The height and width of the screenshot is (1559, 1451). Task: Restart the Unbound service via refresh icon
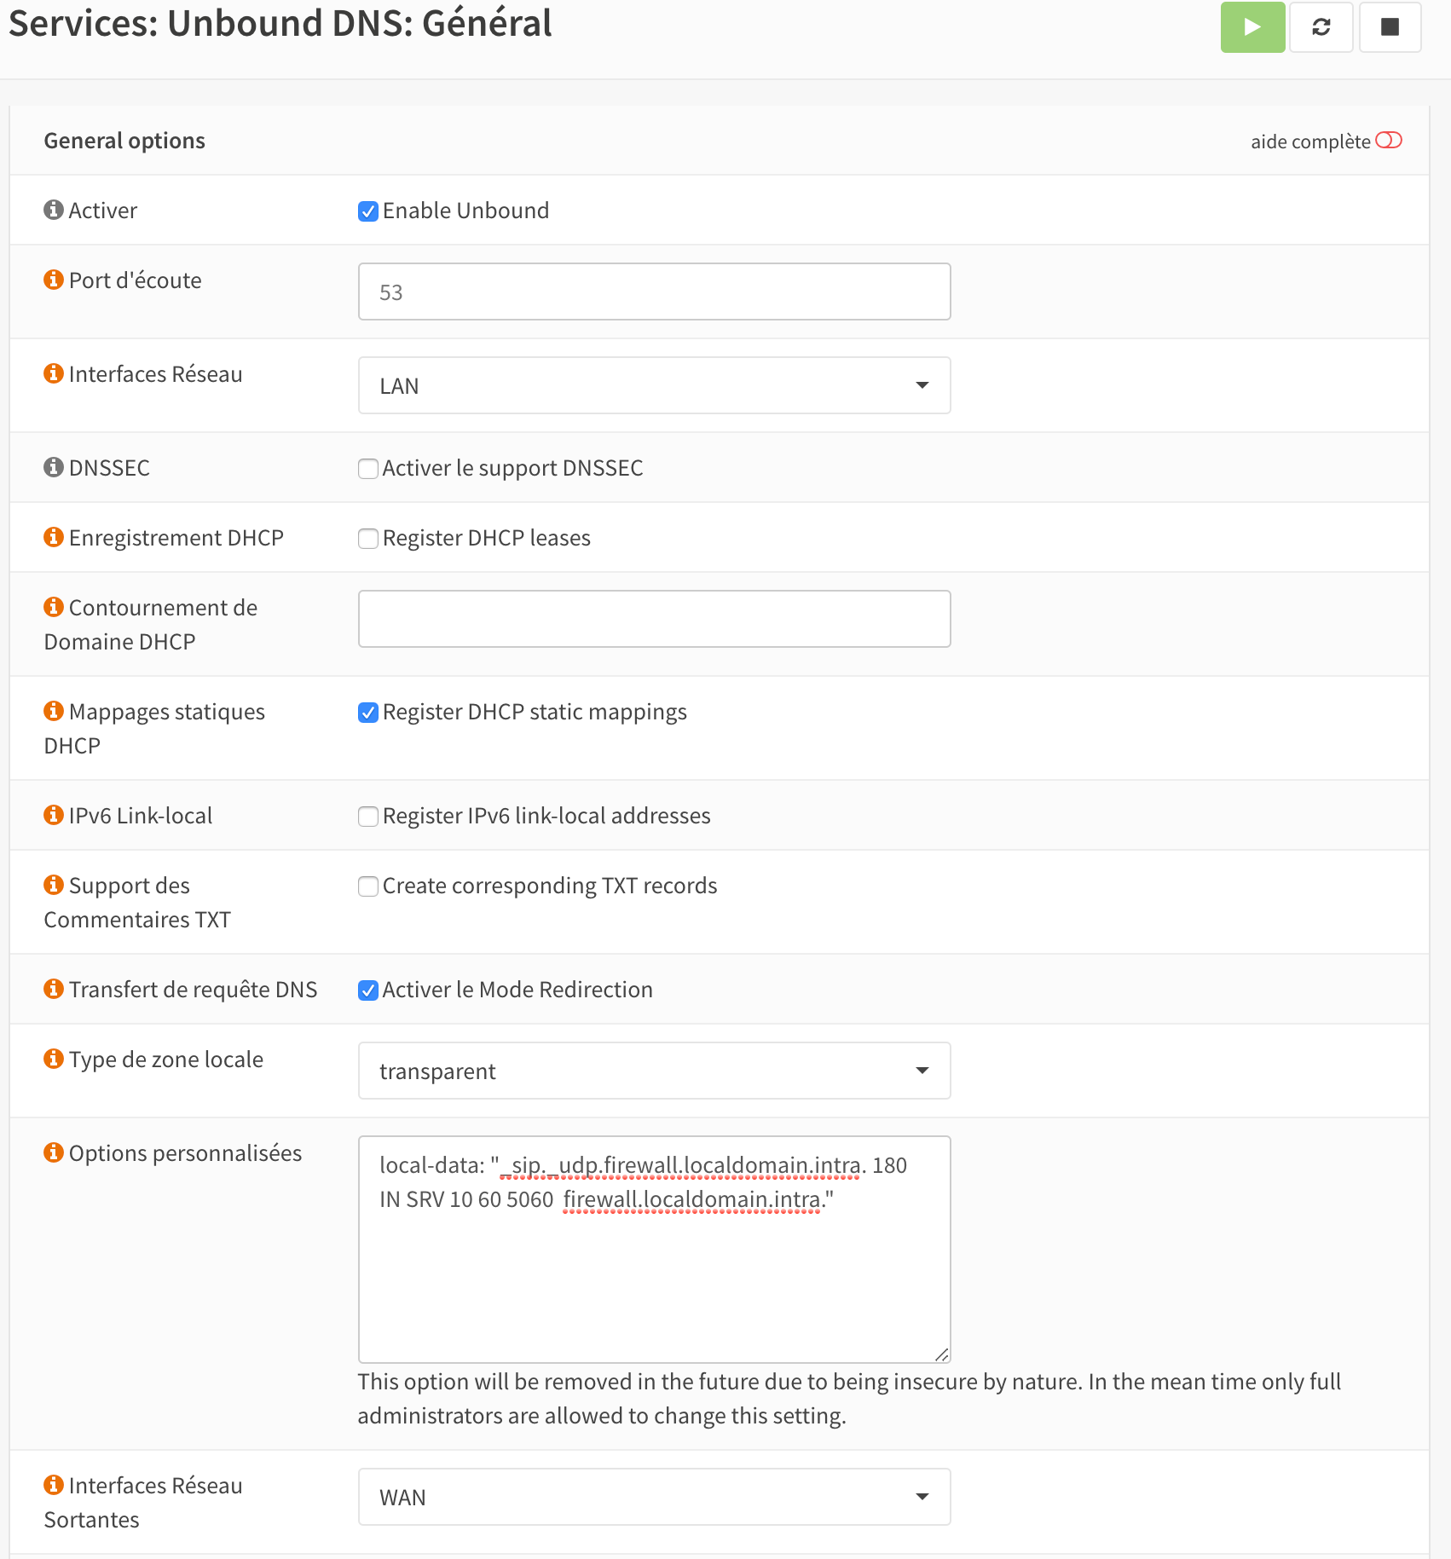[x=1321, y=27]
